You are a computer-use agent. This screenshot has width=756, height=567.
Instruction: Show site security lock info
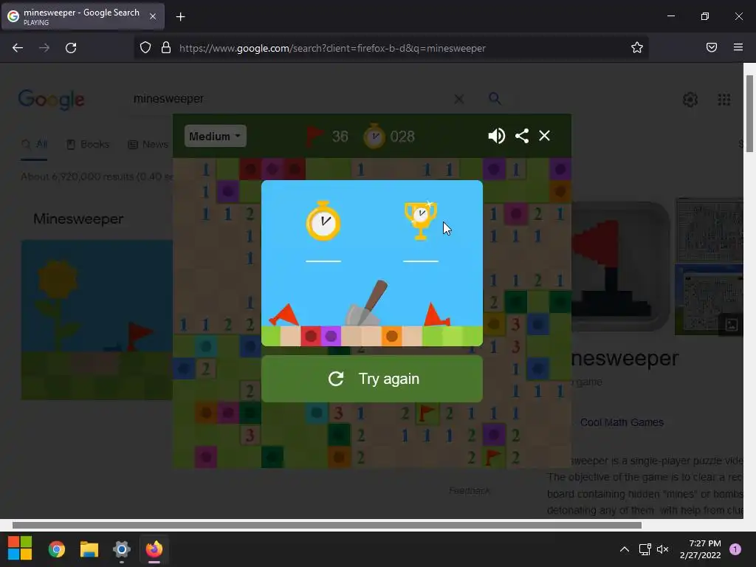166,48
